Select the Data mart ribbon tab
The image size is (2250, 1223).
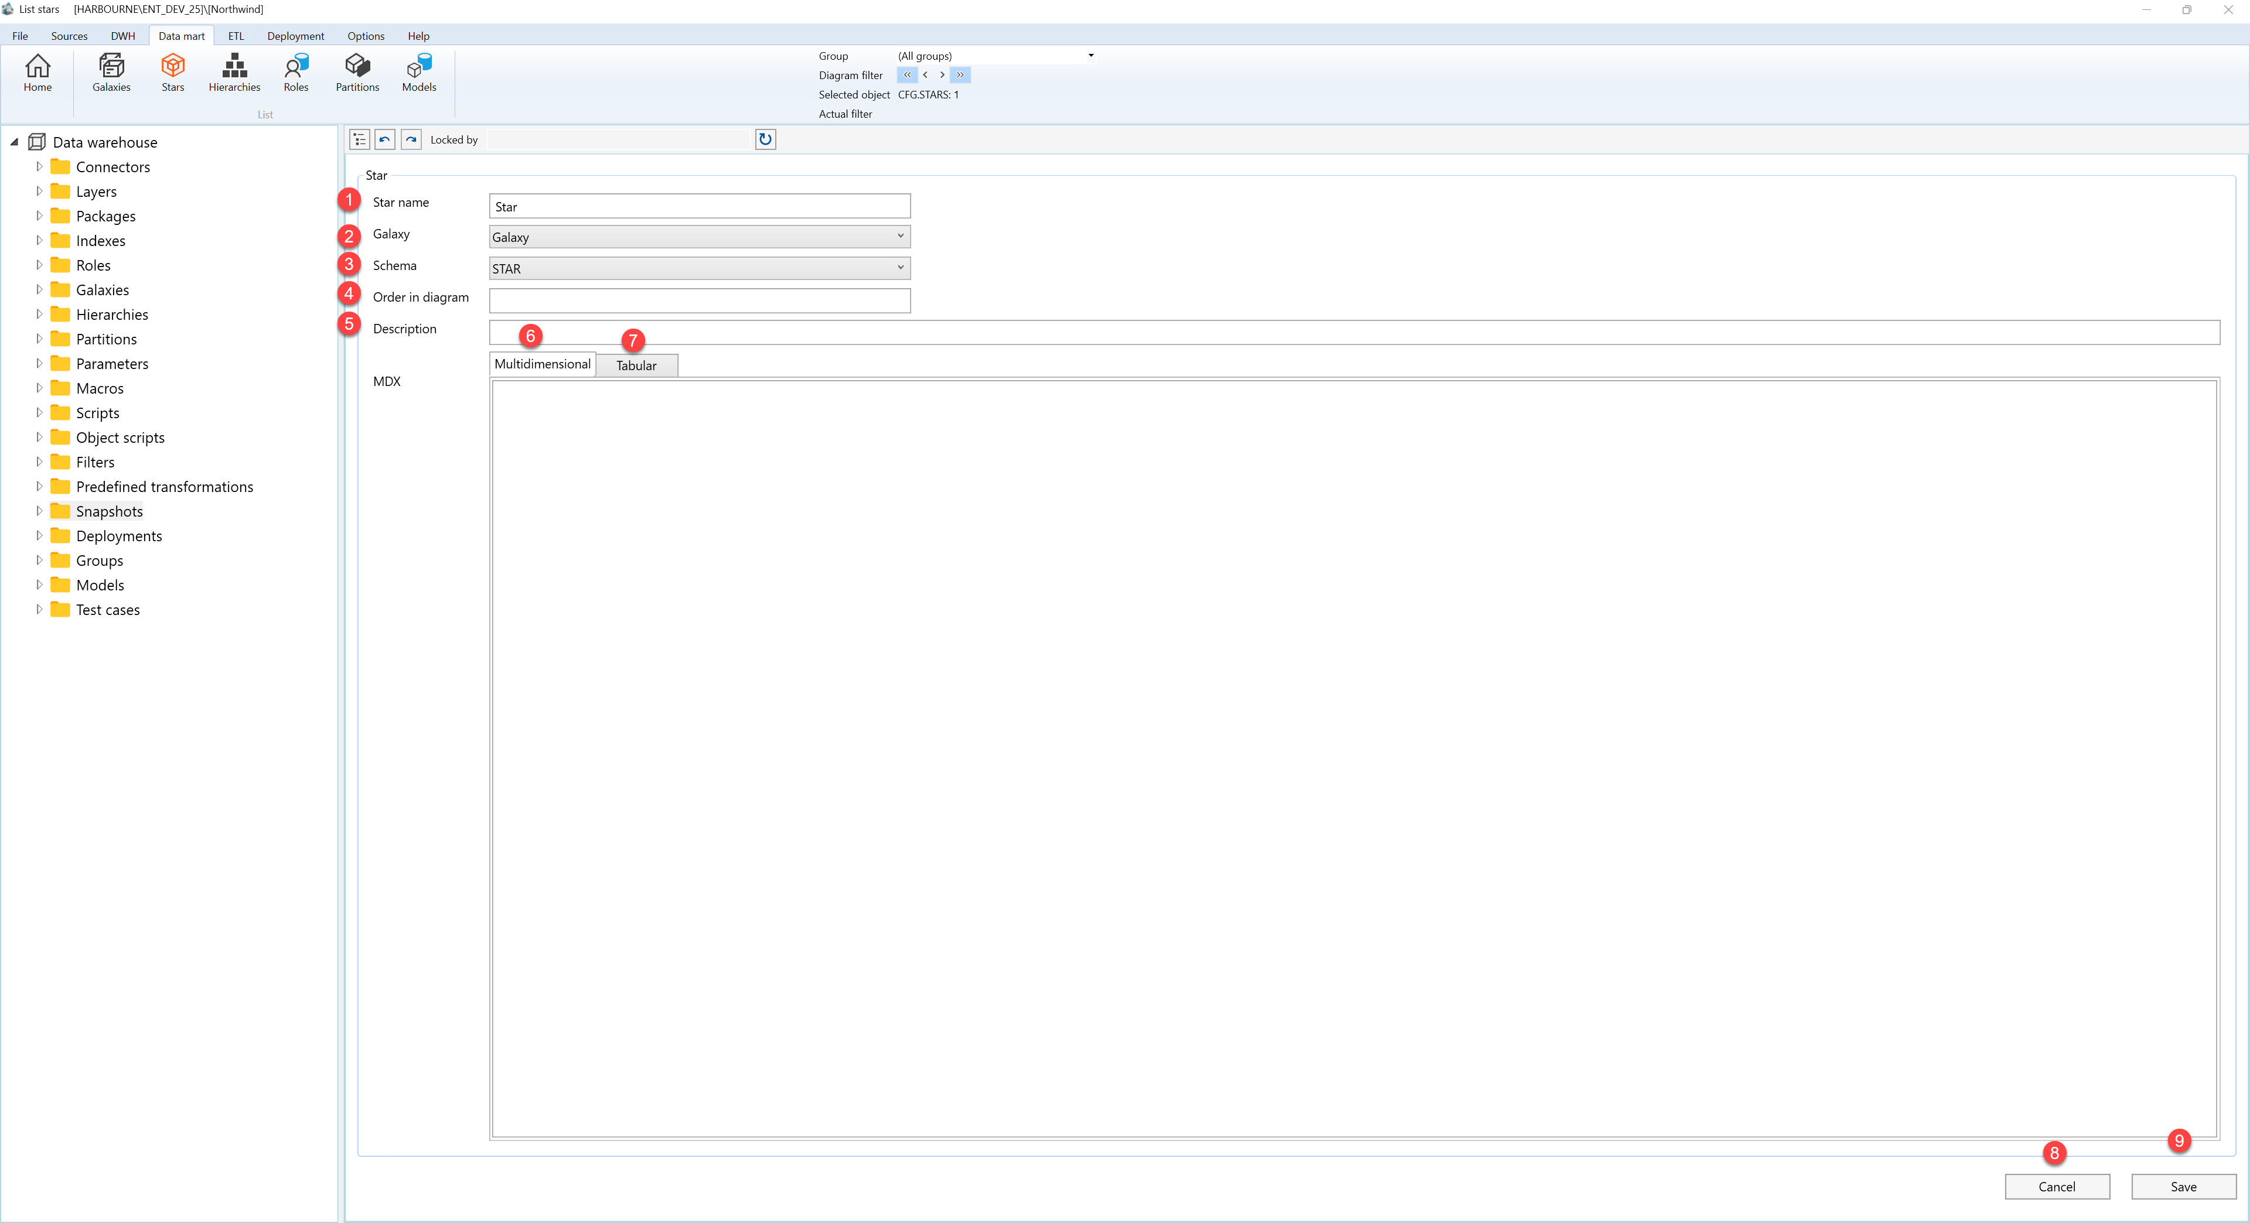click(182, 36)
